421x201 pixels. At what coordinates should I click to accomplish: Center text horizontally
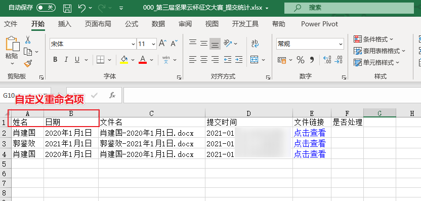point(204,60)
